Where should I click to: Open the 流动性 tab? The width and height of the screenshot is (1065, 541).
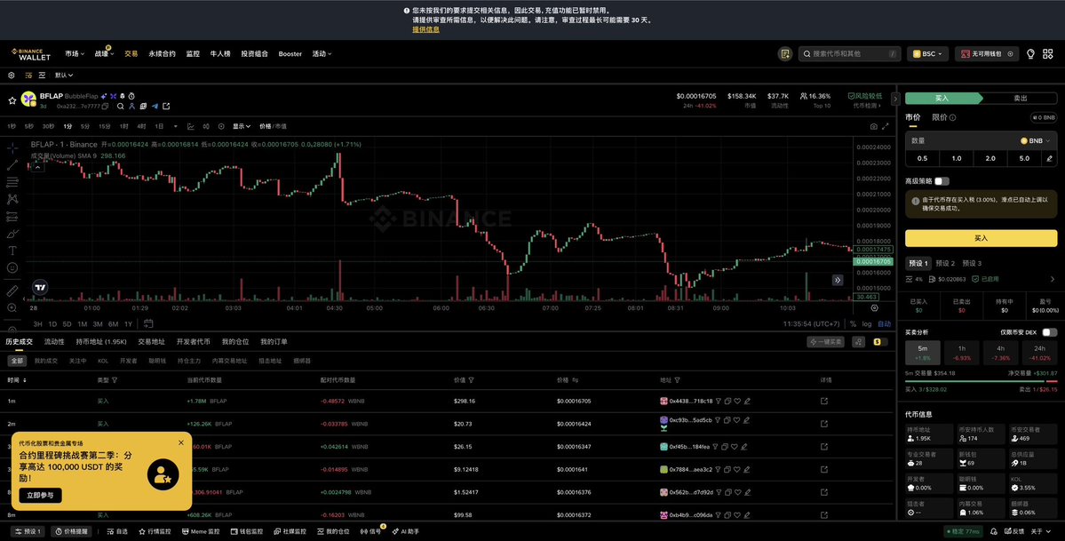(x=54, y=342)
